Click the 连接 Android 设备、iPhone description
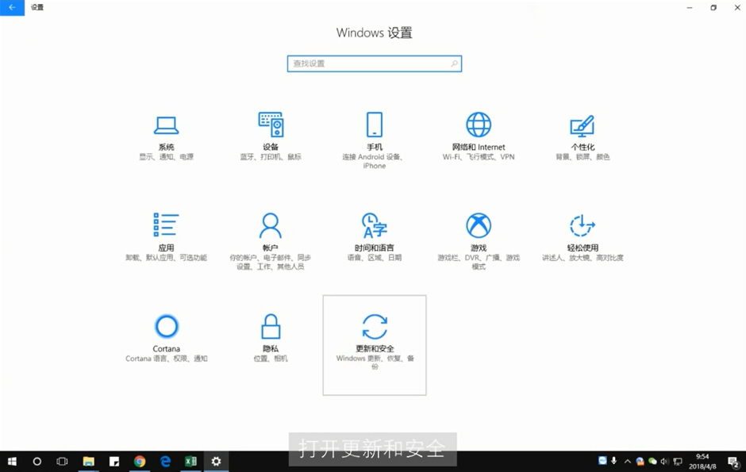Viewport: 746px width, 472px height. point(375,161)
